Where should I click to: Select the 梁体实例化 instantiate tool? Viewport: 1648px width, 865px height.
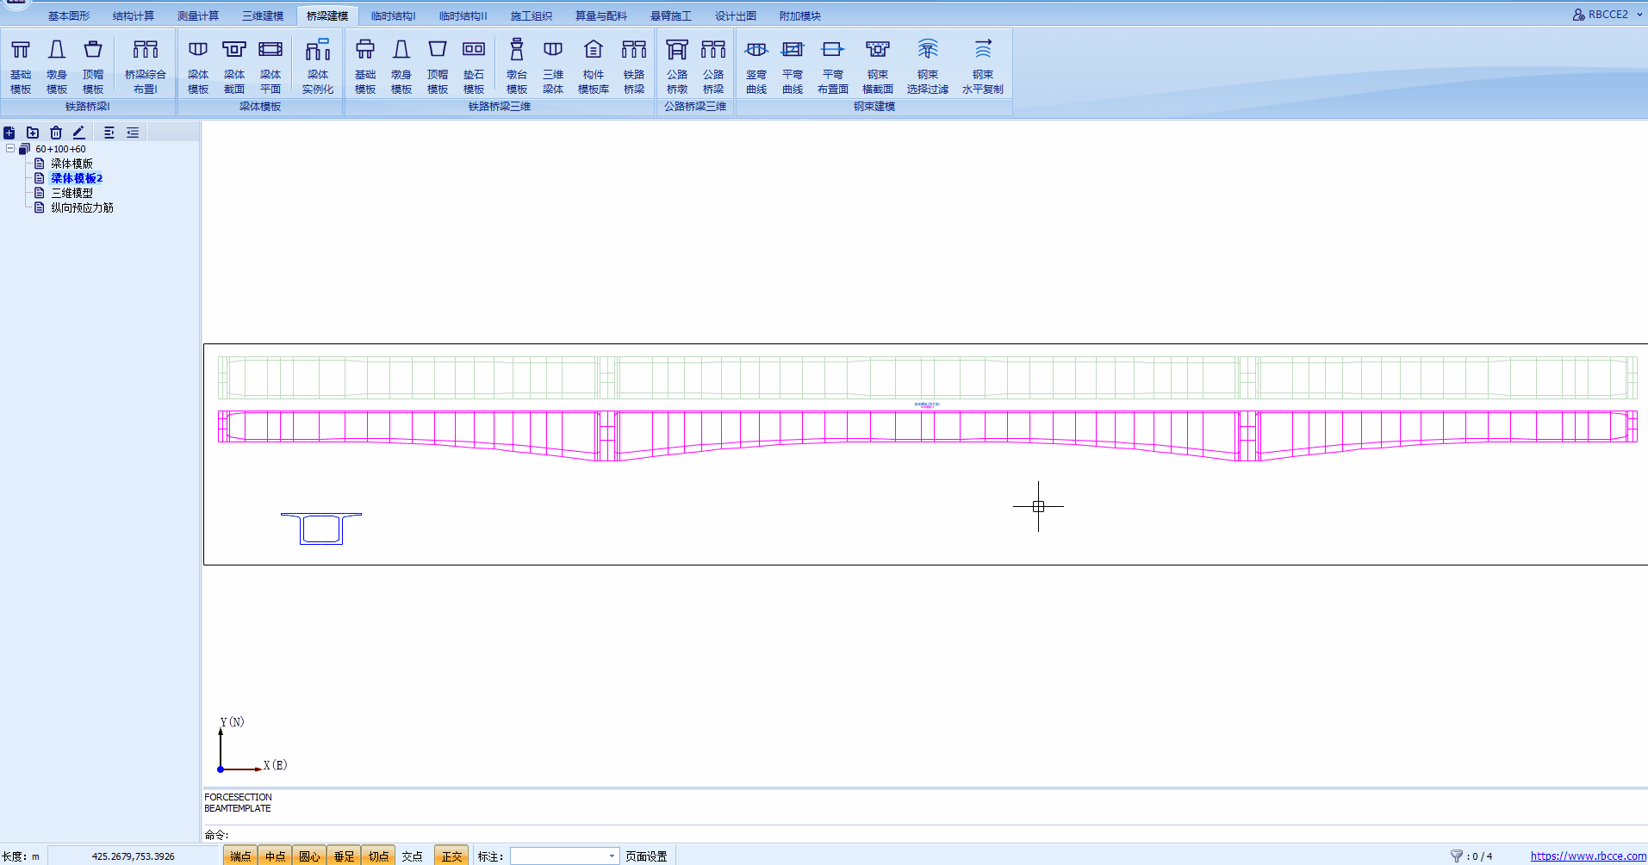click(318, 65)
